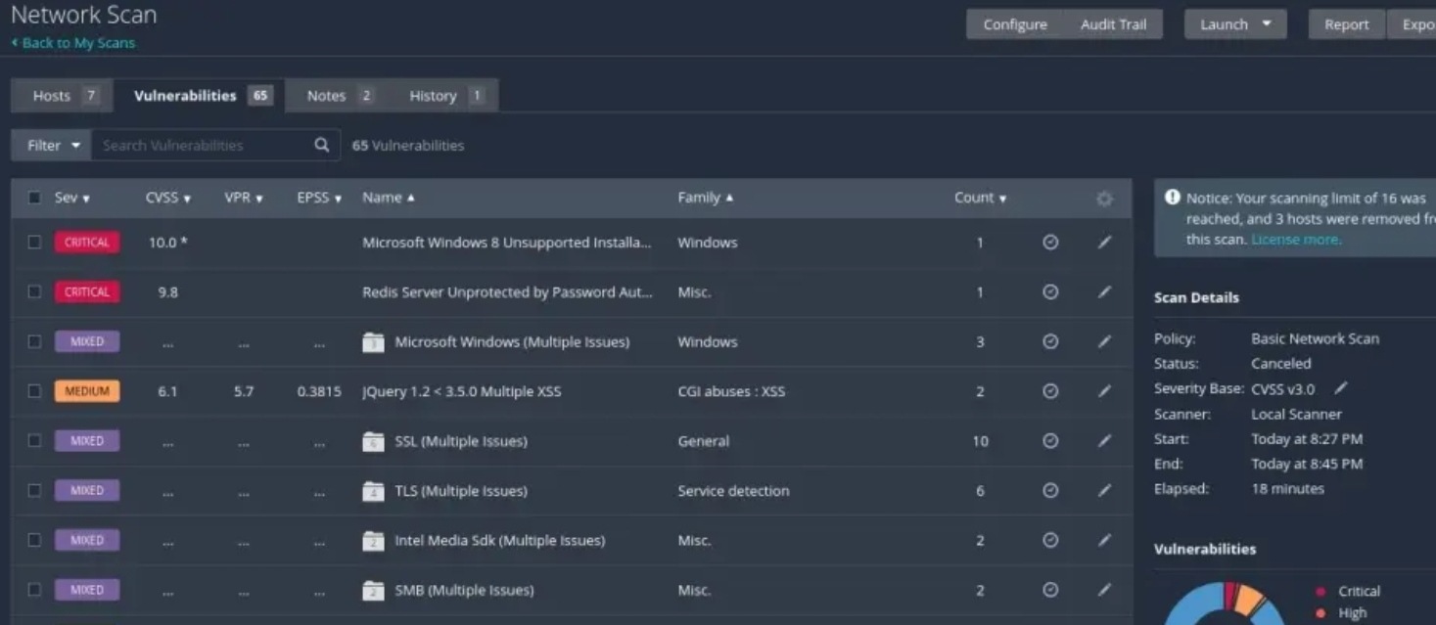Click the search magnifier icon

click(321, 145)
